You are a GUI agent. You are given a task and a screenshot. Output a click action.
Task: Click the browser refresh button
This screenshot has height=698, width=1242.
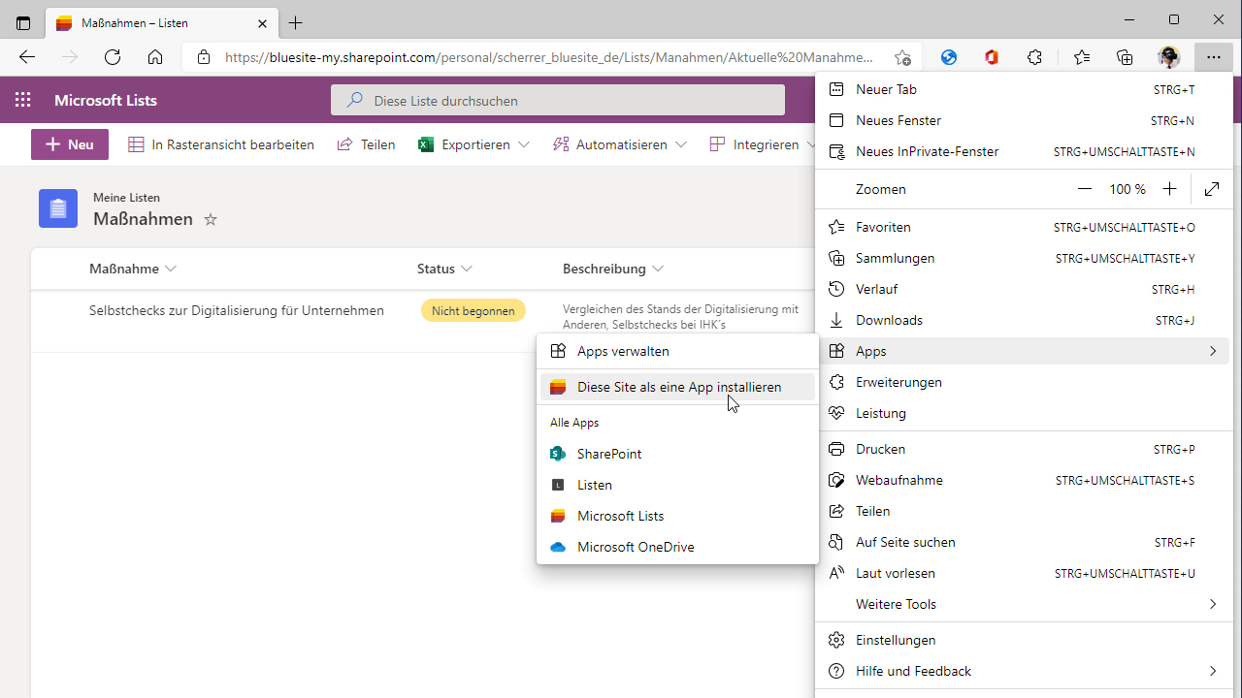[x=113, y=57]
